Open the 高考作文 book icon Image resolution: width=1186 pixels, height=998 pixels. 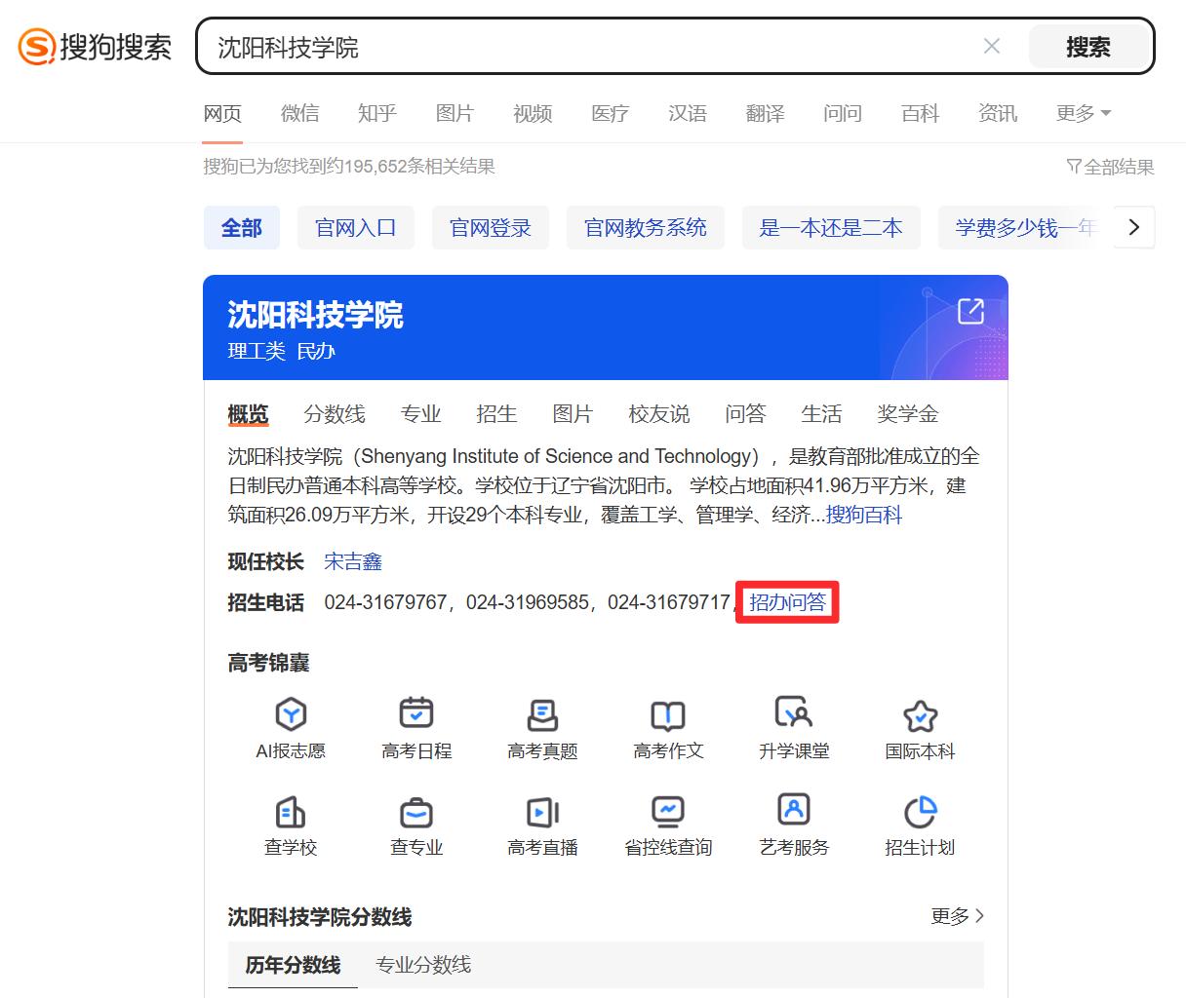(668, 714)
